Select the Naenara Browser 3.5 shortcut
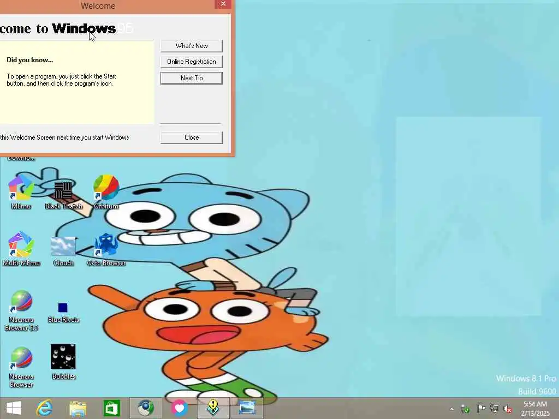The image size is (559, 419). (21, 310)
